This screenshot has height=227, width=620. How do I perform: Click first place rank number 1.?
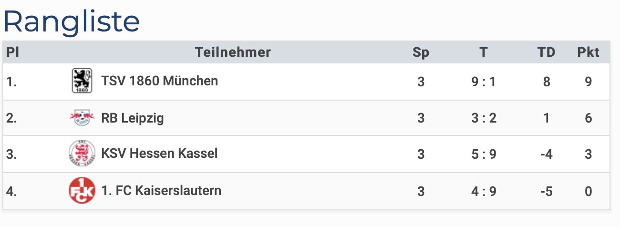point(11,82)
